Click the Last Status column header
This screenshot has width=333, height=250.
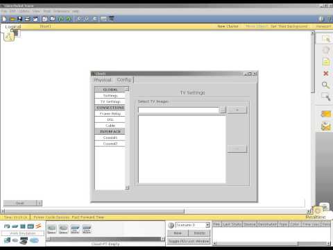(x=232, y=224)
